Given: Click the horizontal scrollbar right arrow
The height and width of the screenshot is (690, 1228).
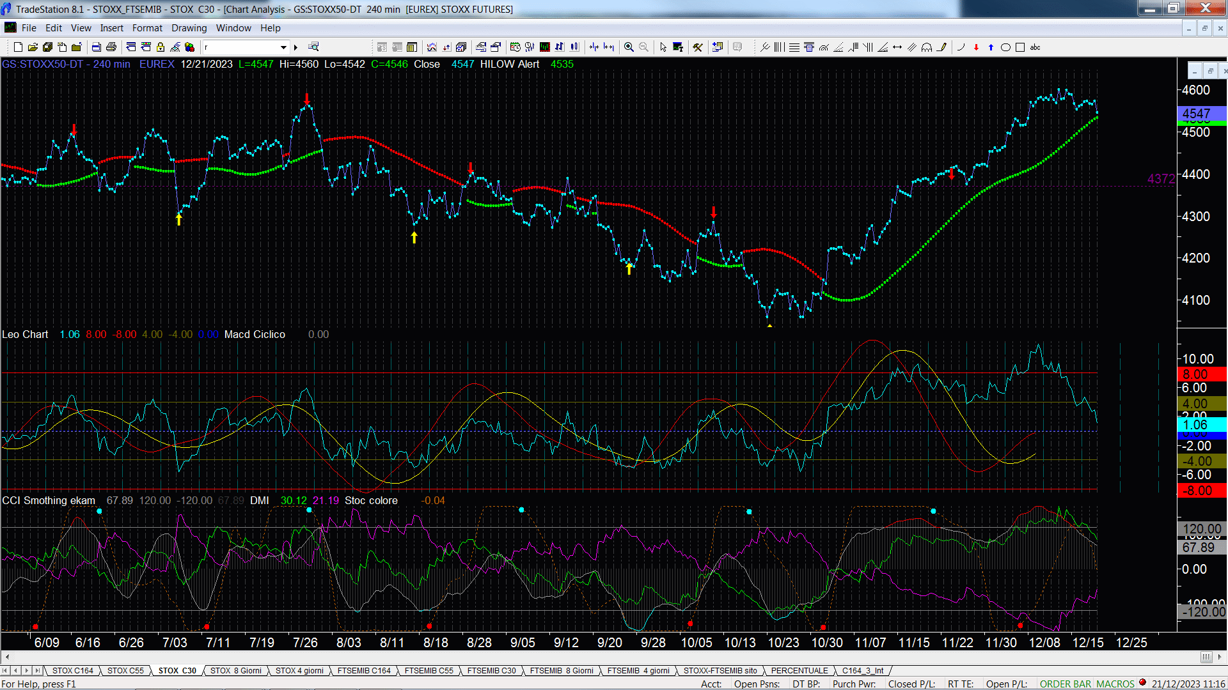Looking at the screenshot, I should [x=1220, y=657].
